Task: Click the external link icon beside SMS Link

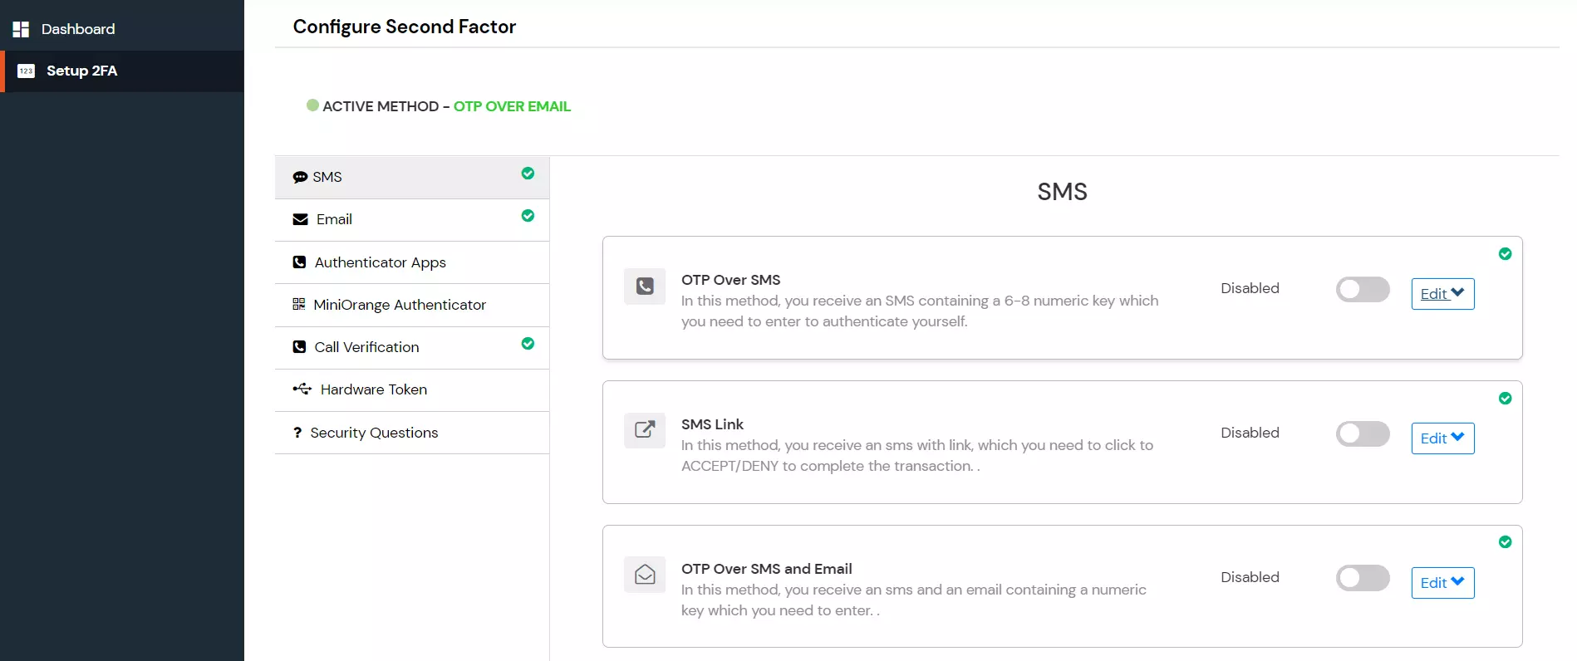Action: [645, 430]
